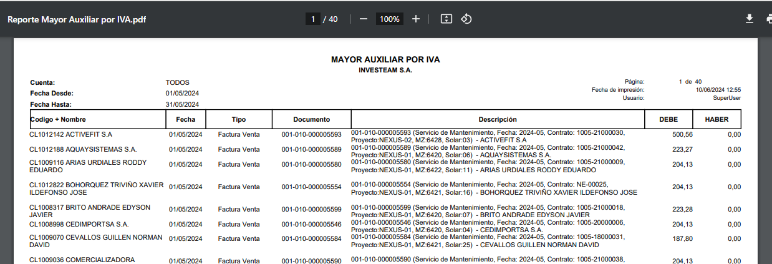Click the zoom in plus icon
The image size is (772, 264).
pos(416,19)
